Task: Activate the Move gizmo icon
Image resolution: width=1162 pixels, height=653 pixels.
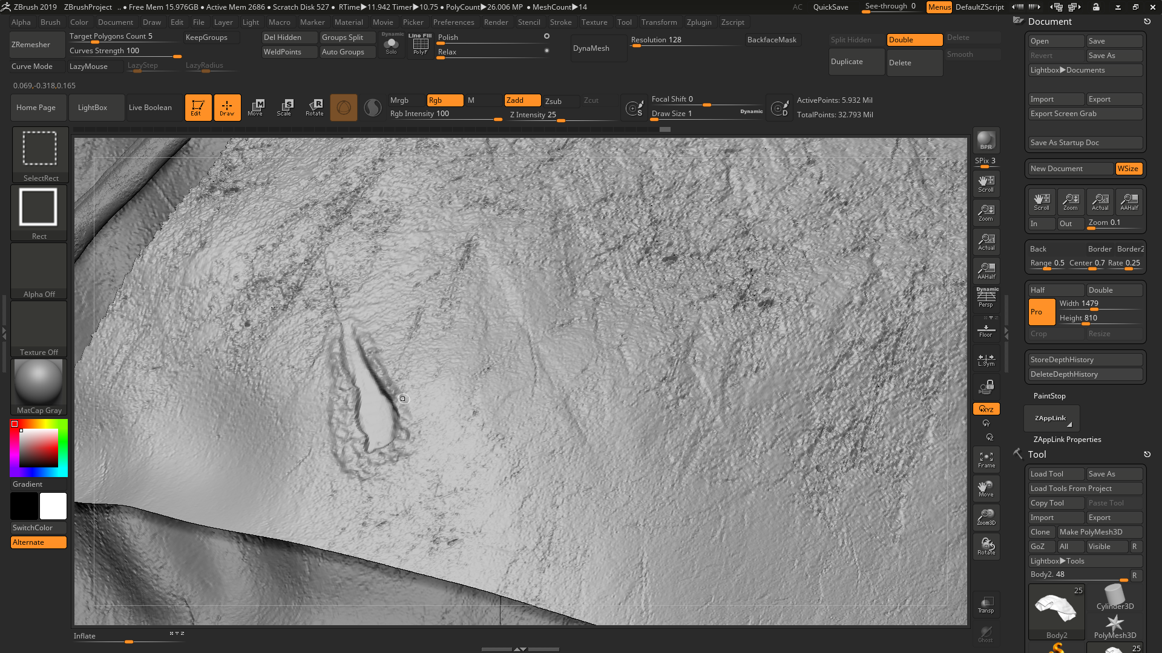Action: click(x=255, y=108)
